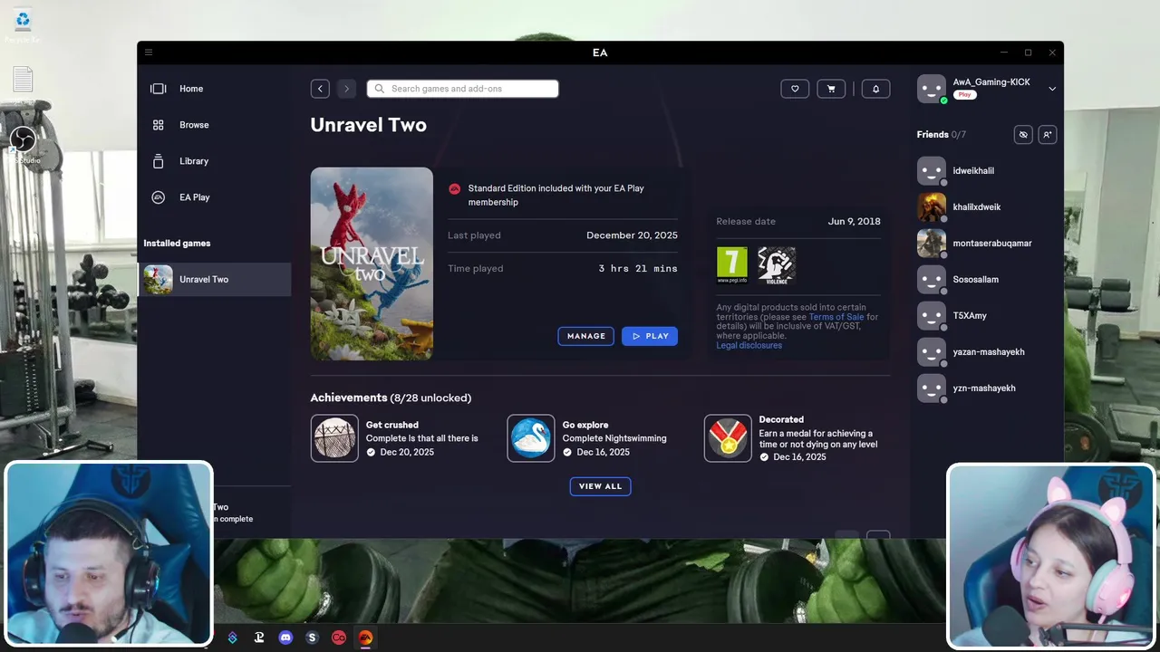The image size is (1160, 652).
Task: Click the S taskbar icon
Action: tap(312, 638)
